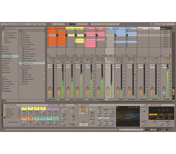Viewport: 176px width, 154px height.
Task: Collapse the Time & Space folder
Action: [x=20, y=68]
